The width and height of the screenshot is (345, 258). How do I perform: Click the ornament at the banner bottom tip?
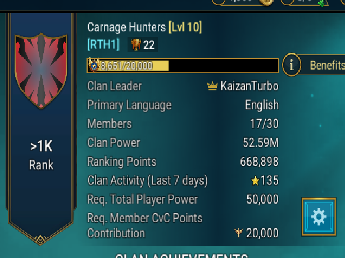40,239
